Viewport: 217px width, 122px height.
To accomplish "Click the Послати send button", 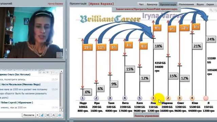I will [x=29, y=115].
